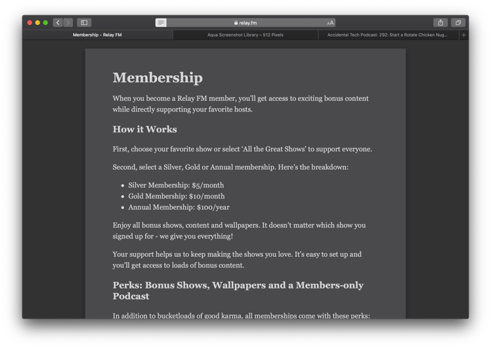Toggle Reader view icon in address bar
Screen dimensions: 491x348
(x=161, y=22)
